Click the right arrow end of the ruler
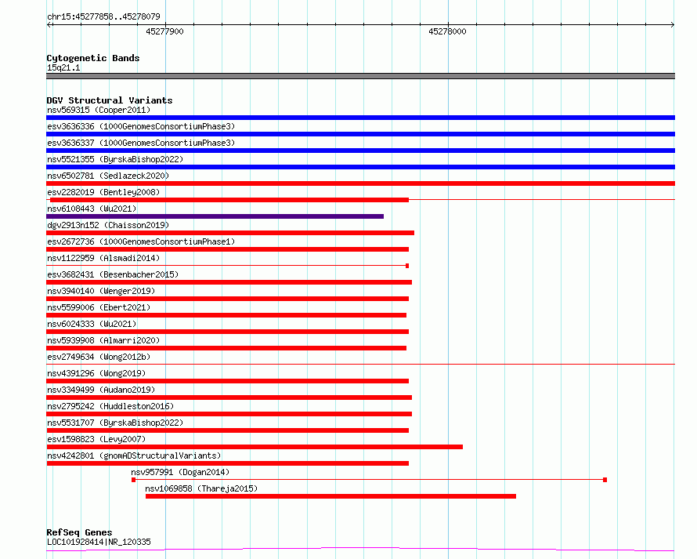Image resolution: width=697 pixels, height=559 pixels. [673, 24]
